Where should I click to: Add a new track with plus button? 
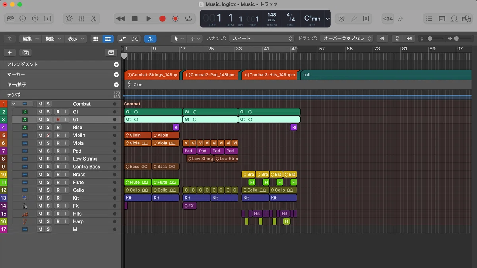coord(10,52)
